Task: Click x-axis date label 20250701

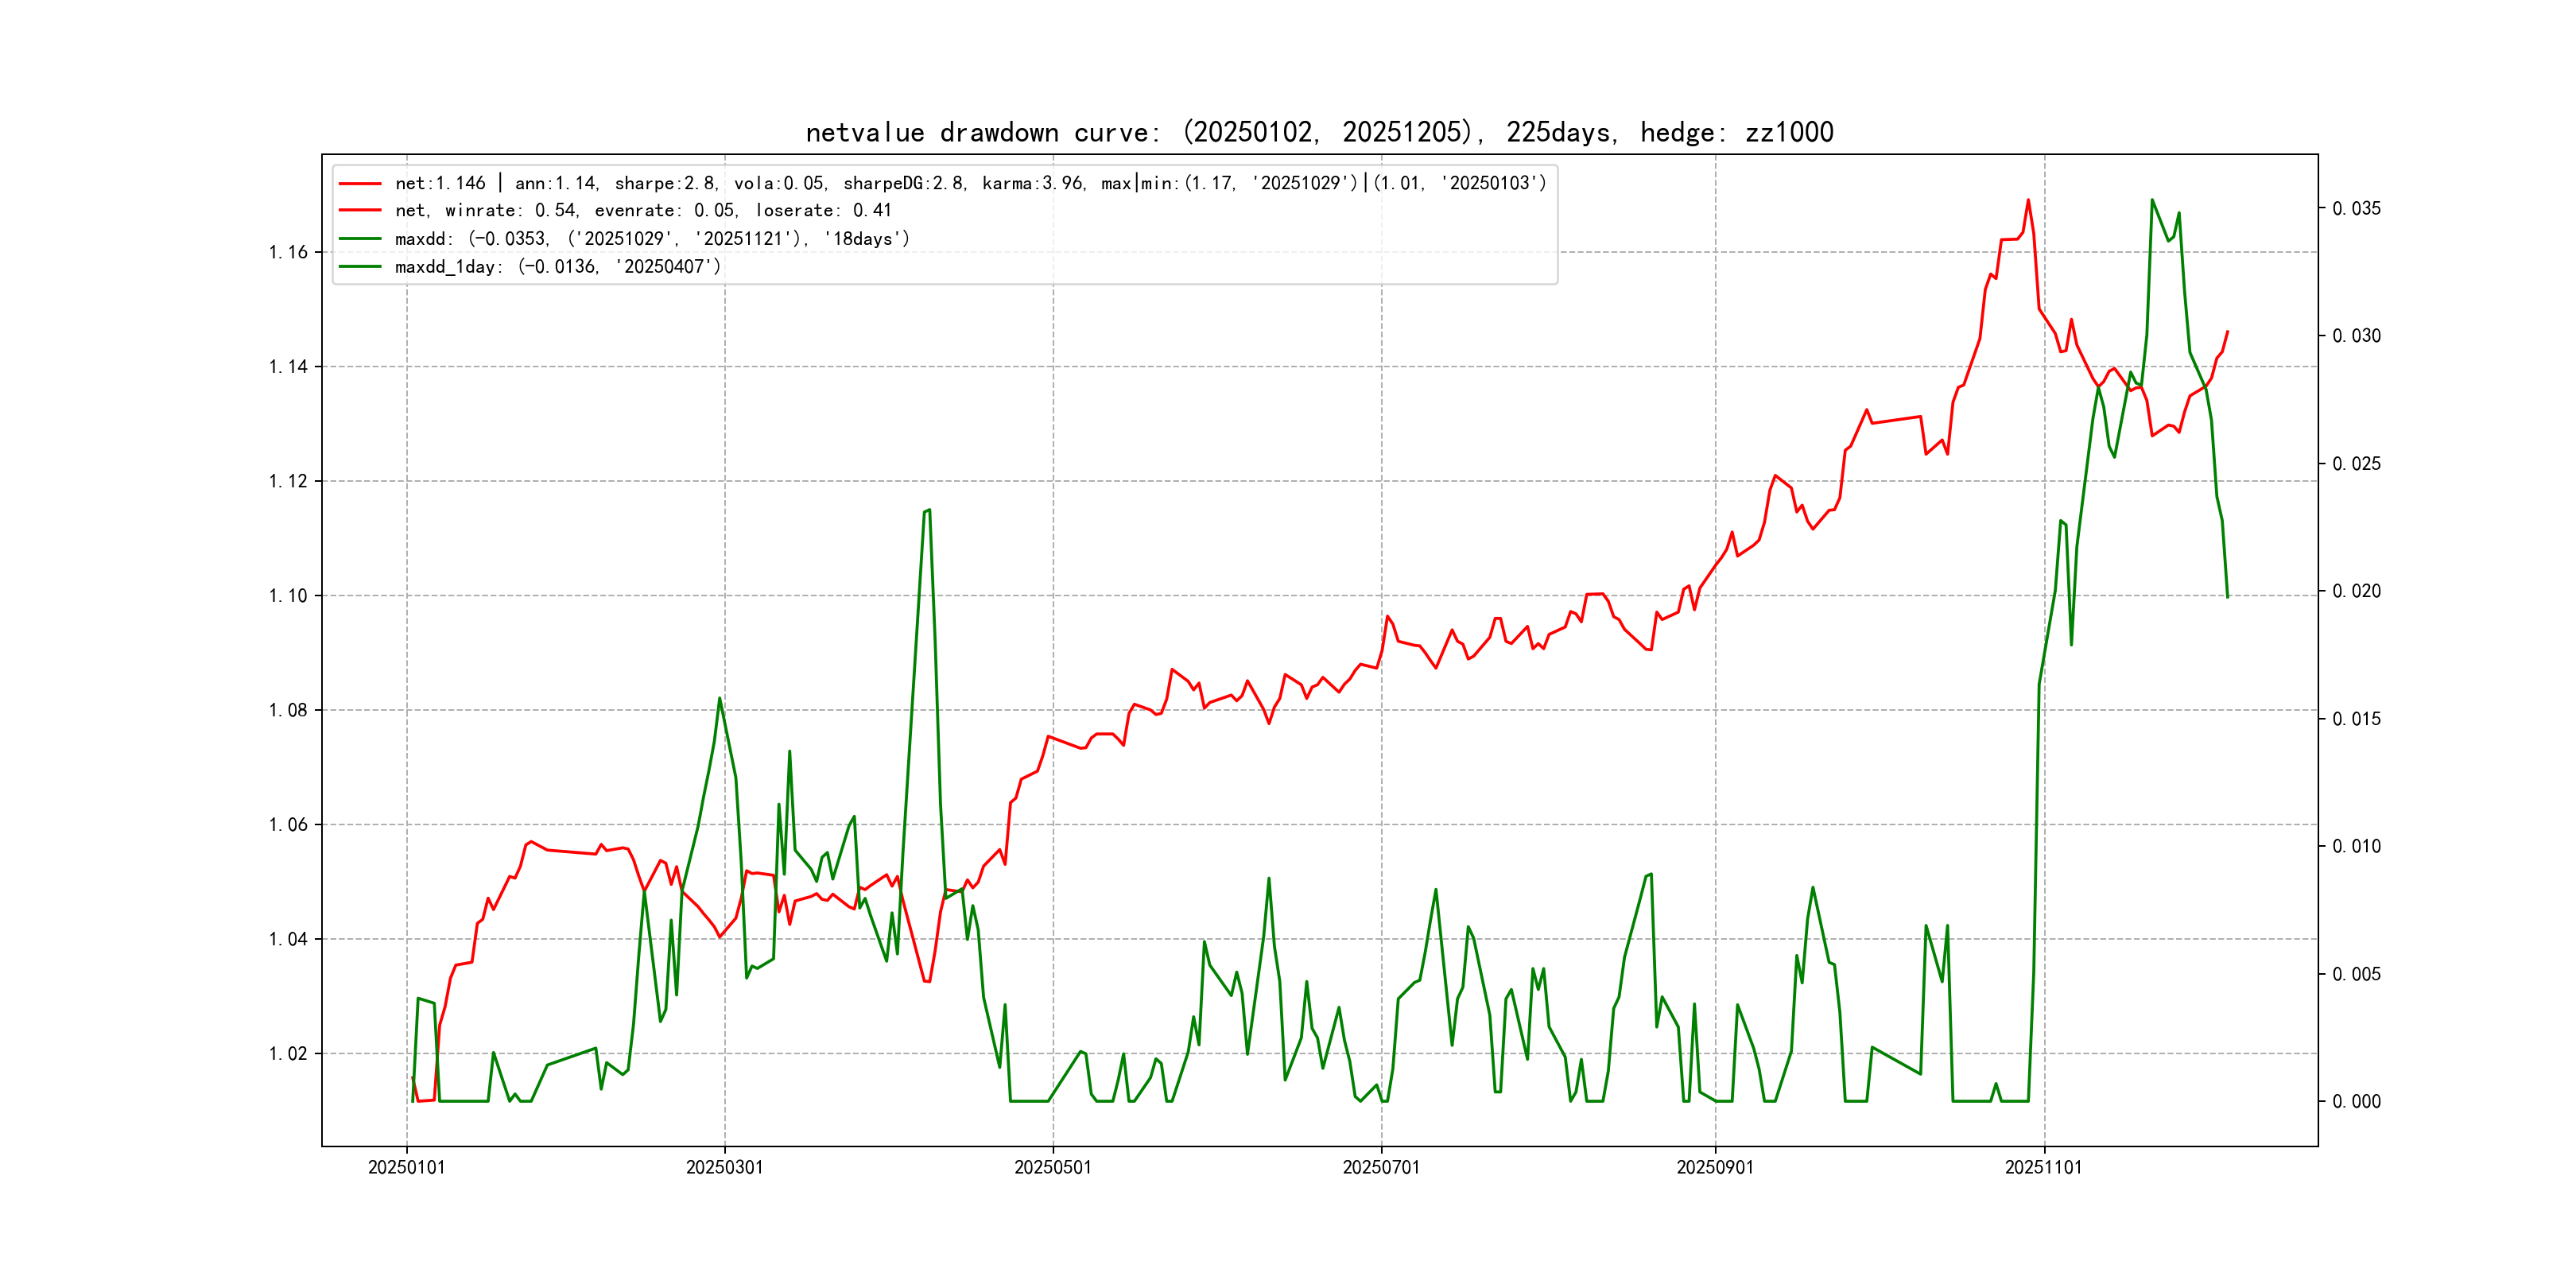Action: 1381,1168
